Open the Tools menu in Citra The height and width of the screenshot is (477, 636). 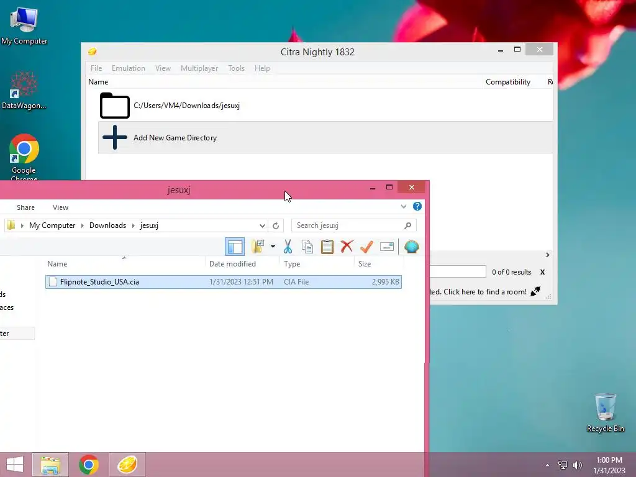point(236,68)
